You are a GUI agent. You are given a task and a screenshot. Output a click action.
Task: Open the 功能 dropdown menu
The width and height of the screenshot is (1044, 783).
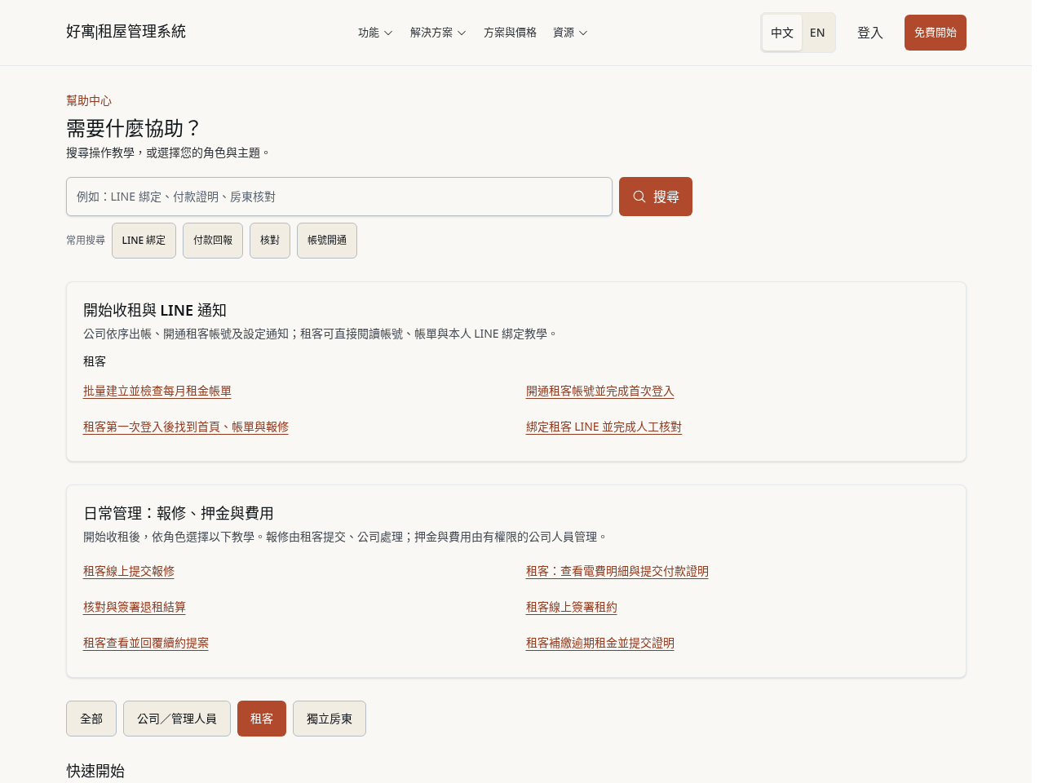375,33
